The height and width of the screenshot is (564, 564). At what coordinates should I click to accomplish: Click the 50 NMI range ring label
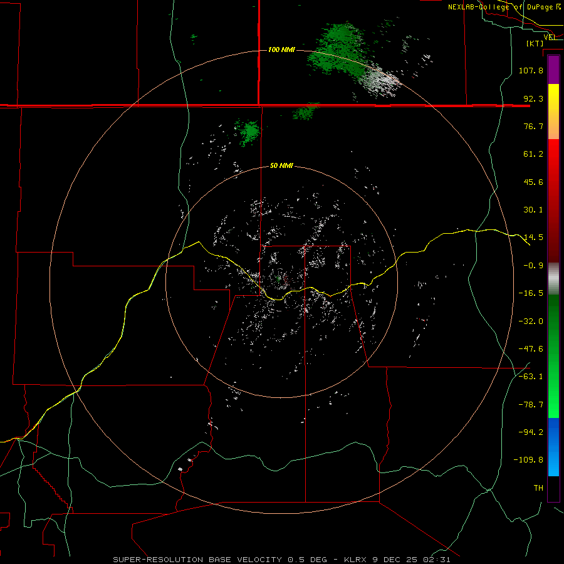pyautogui.click(x=281, y=165)
